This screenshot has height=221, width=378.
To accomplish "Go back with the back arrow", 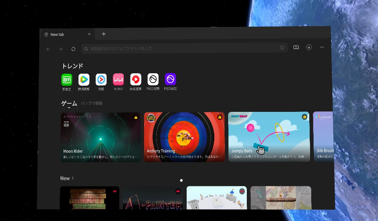I will click(48, 49).
